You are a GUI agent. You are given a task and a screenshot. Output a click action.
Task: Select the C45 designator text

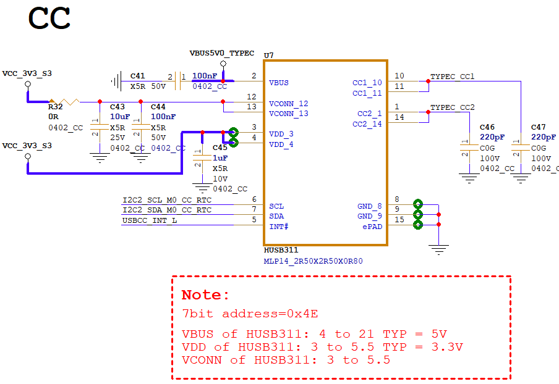point(220,148)
